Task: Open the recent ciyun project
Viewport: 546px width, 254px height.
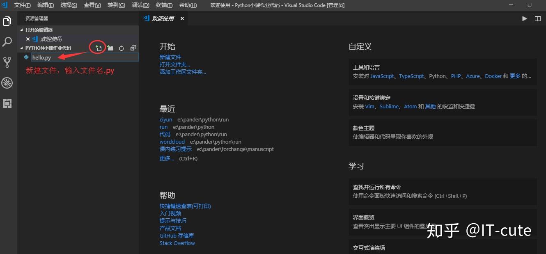Action: point(166,119)
